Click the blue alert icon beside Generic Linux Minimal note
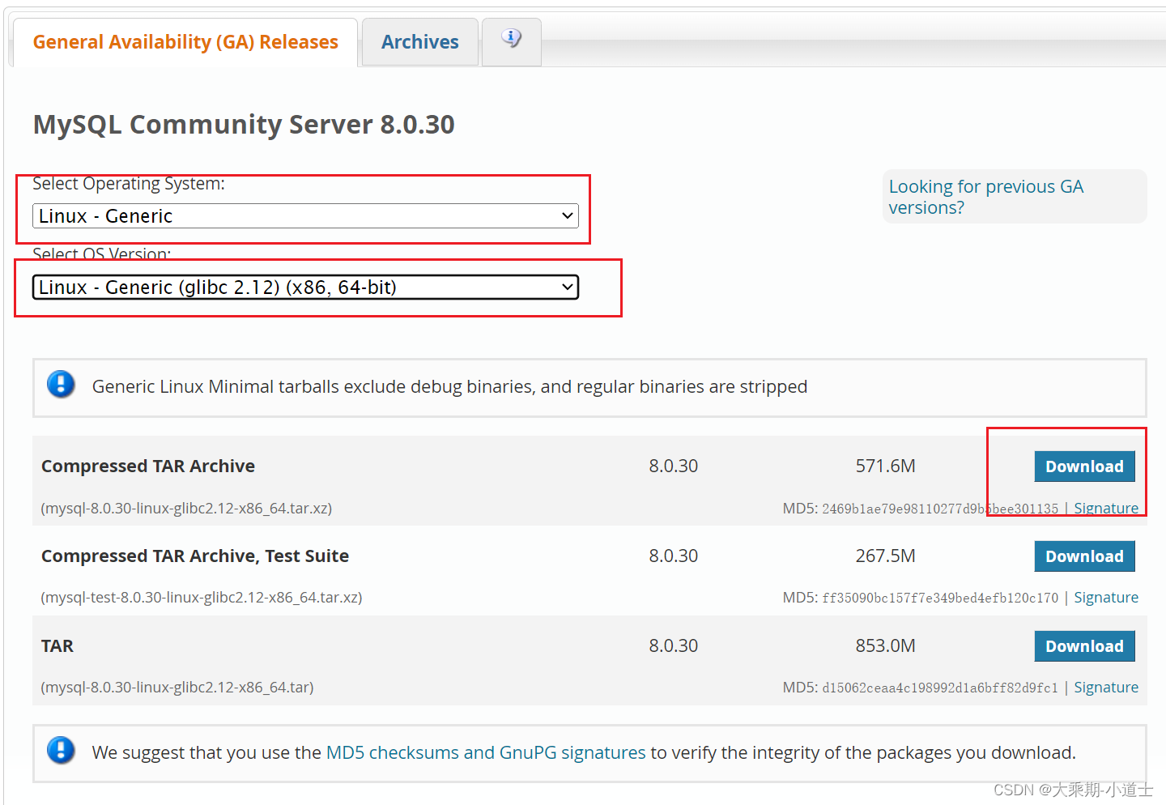 [61, 384]
